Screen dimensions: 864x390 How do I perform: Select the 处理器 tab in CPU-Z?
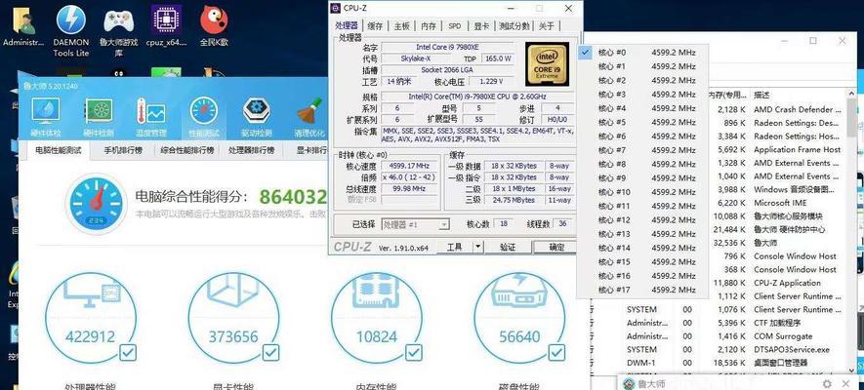[x=347, y=25]
